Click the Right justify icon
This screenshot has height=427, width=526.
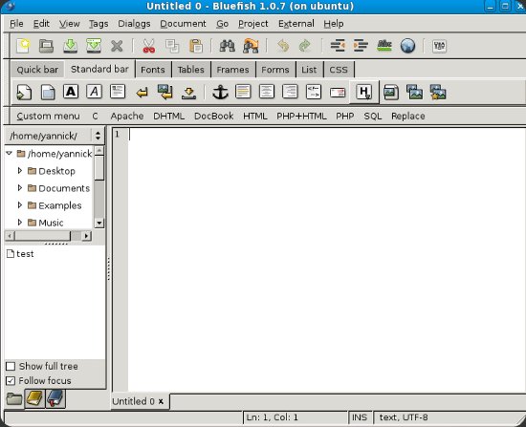pos(290,92)
